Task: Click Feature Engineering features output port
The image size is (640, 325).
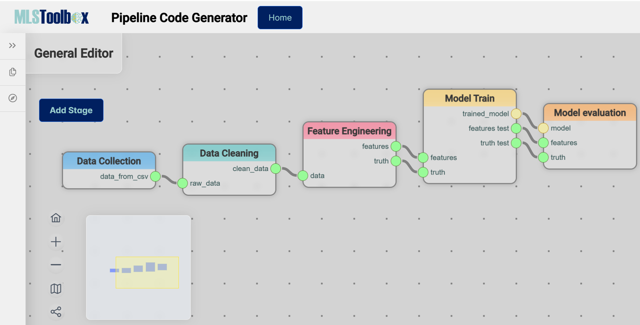Action: coord(396,146)
